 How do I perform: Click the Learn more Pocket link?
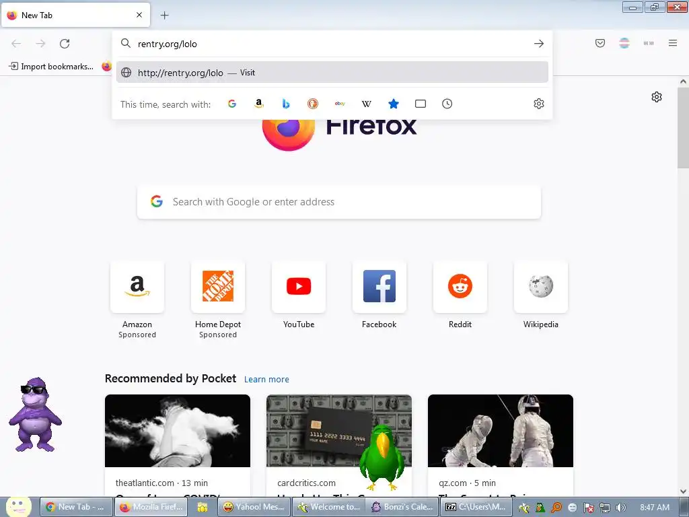pyautogui.click(x=266, y=380)
